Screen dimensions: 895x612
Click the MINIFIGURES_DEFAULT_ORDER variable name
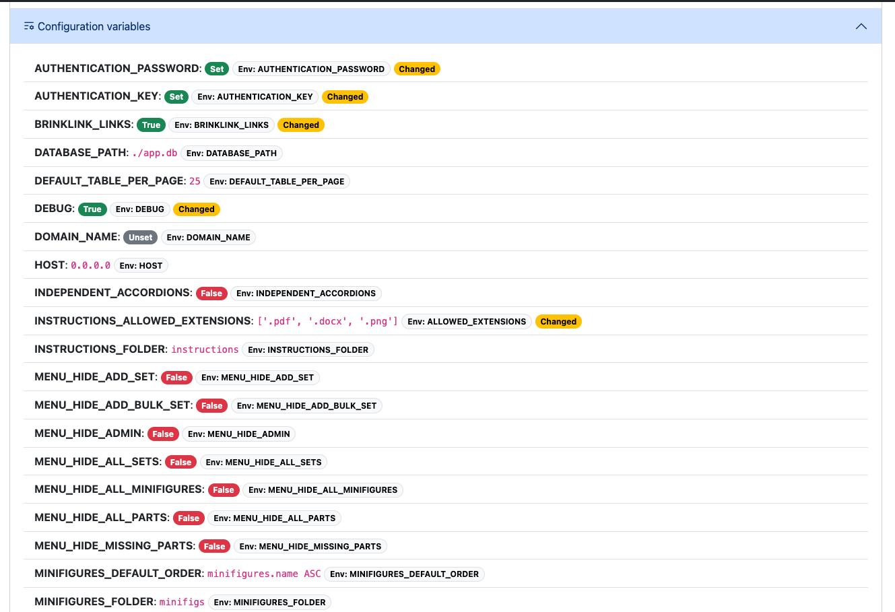click(x=118, y=574)
